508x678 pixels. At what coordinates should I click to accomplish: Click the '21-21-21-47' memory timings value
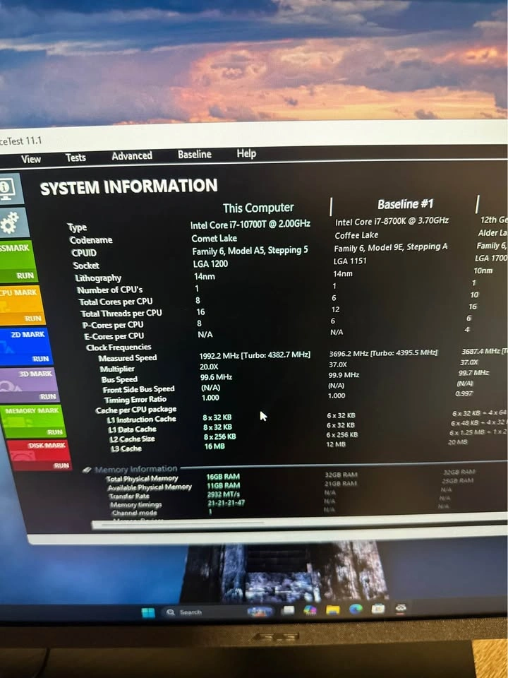226,503
